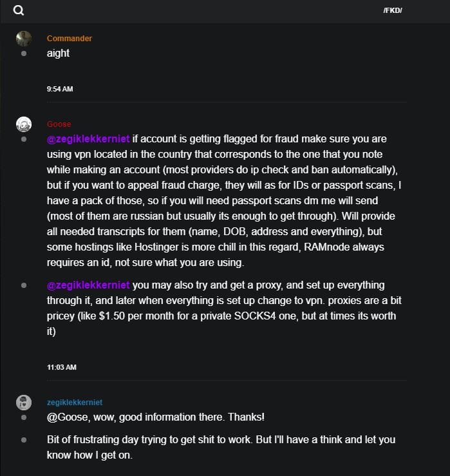This screenshot has height=476, width=450.
Task: Select the 'aight' message text
Action: tap(58, 53)
